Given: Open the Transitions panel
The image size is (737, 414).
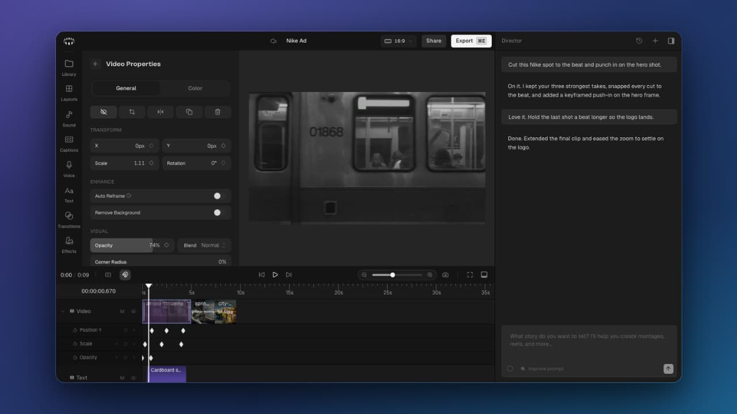Looking at the screenshot, I should click(69, 219).
